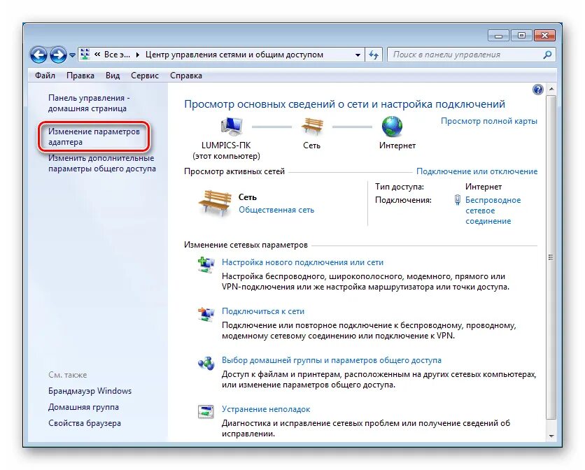
Task: Click the scrollbar up arrow
Action: (x=551, y=89)
